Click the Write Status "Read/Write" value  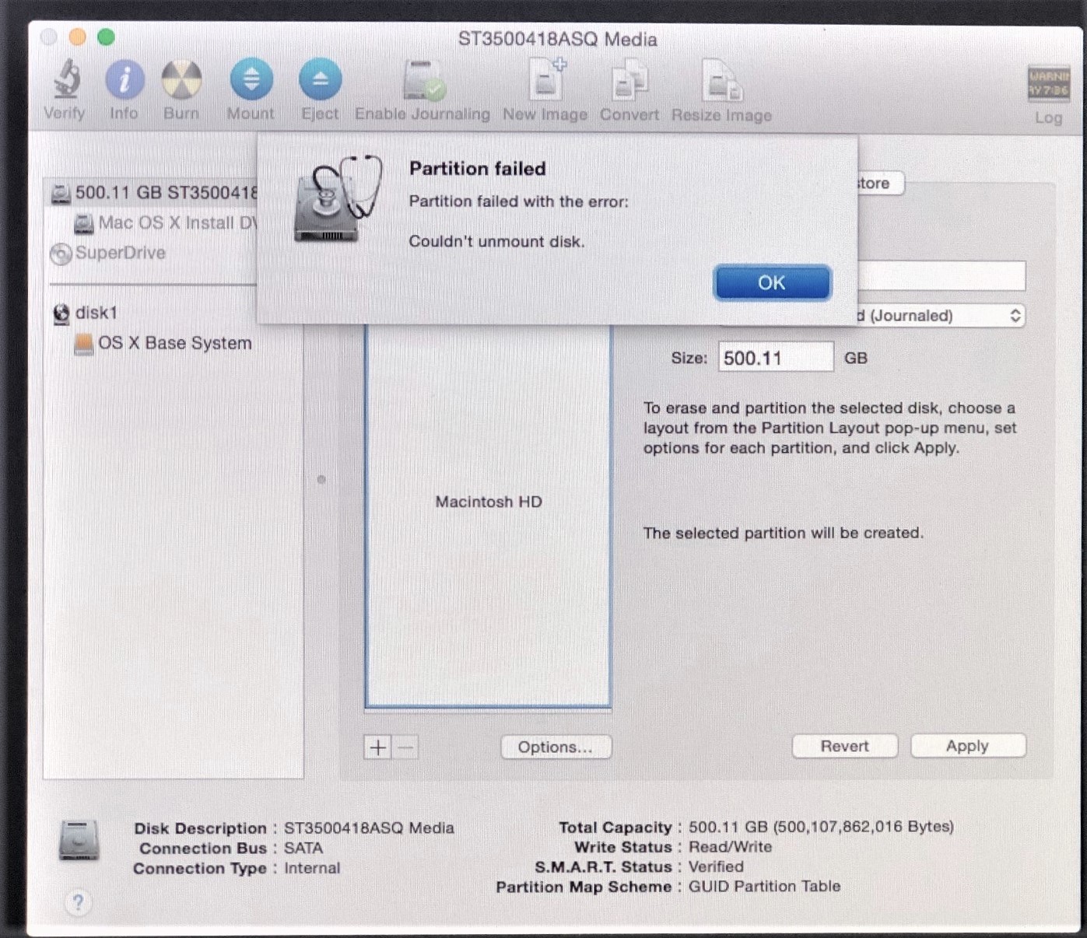pos(730,847)
